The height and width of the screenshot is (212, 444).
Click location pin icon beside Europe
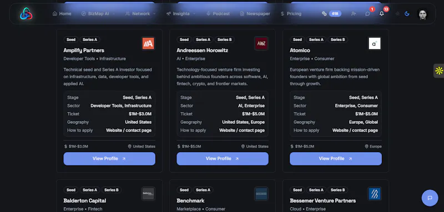[x=367, y=147]
